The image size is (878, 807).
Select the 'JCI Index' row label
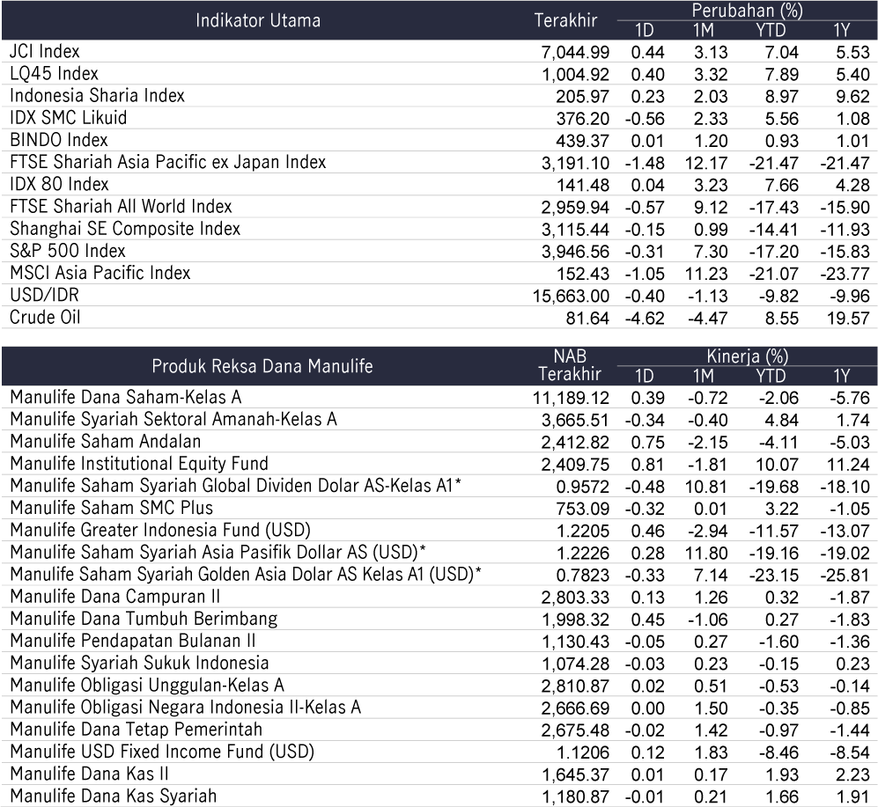(x=45, y=52)
